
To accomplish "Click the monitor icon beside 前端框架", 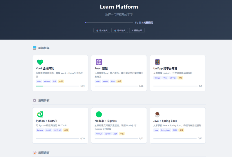I will point(35,48).
